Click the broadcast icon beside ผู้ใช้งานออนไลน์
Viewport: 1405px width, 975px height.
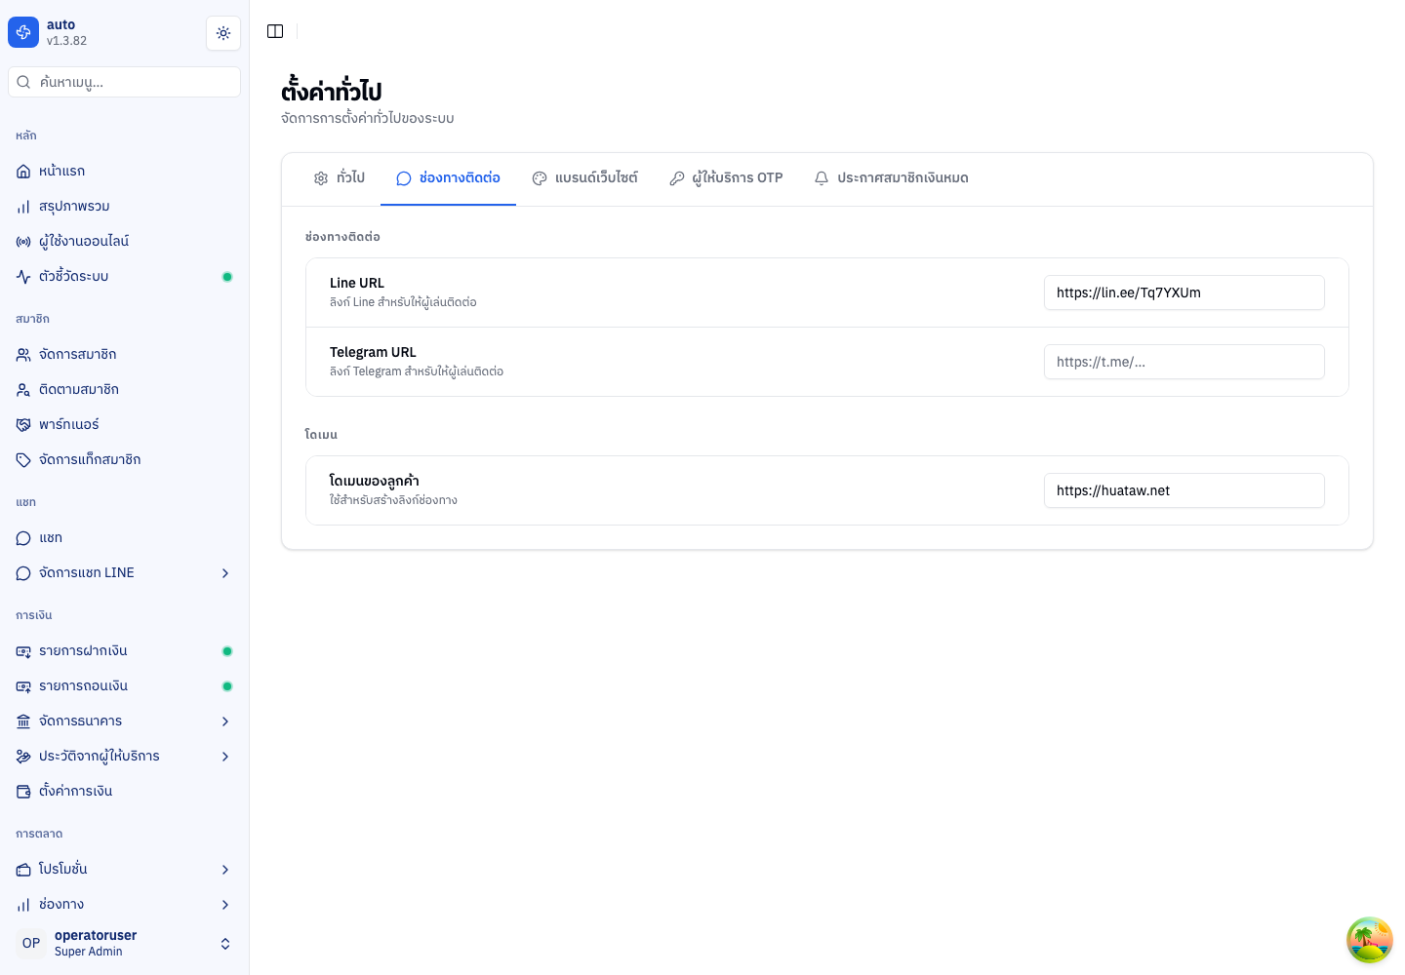23,242
